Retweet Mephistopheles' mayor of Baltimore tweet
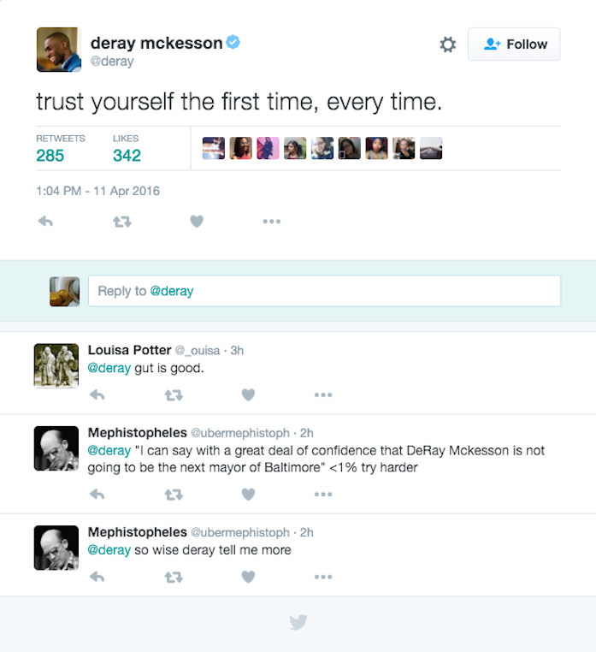 click(174, 494)
